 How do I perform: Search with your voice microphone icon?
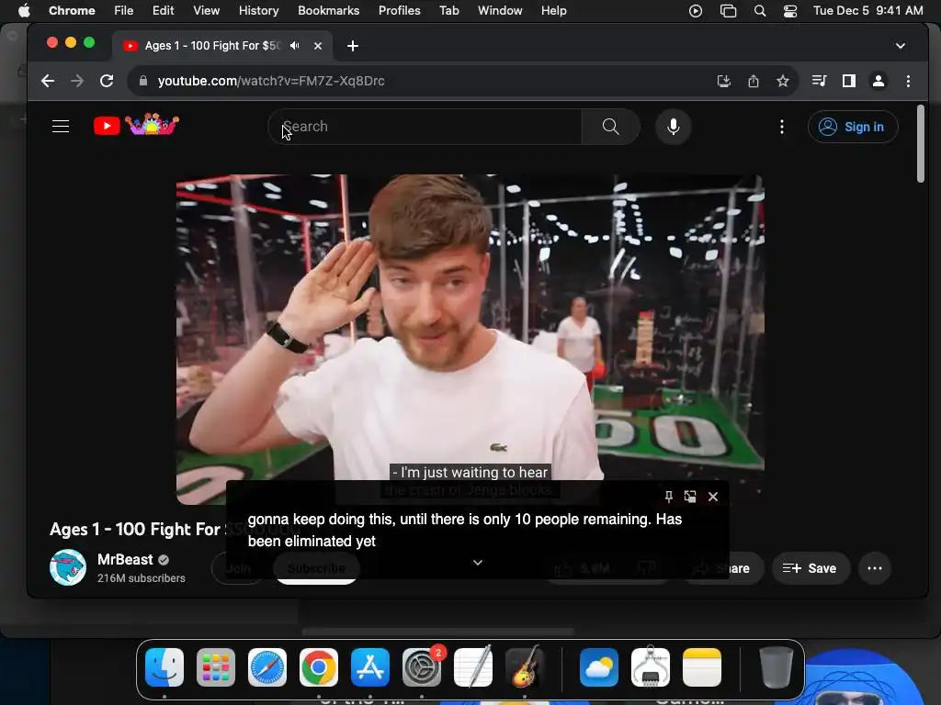(674, 127)
